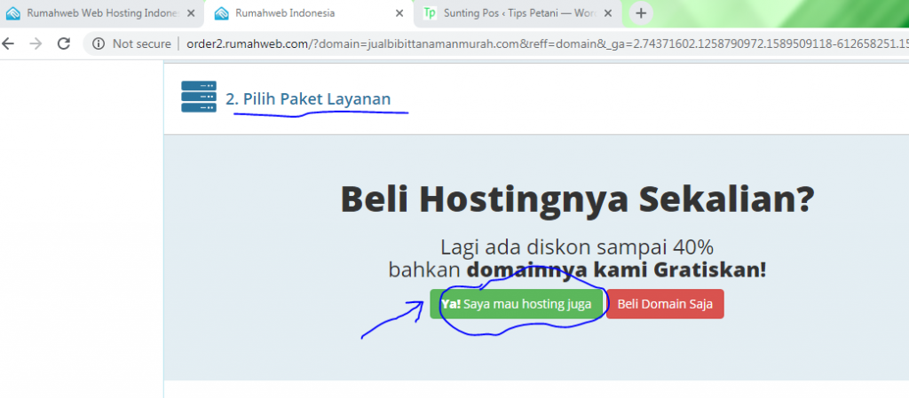Click the URL in the address bar
This screenshot has height=398, width=909.
pyautogui.click(x=547, y=44)
